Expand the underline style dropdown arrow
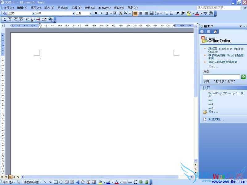 tap(111, 13)
